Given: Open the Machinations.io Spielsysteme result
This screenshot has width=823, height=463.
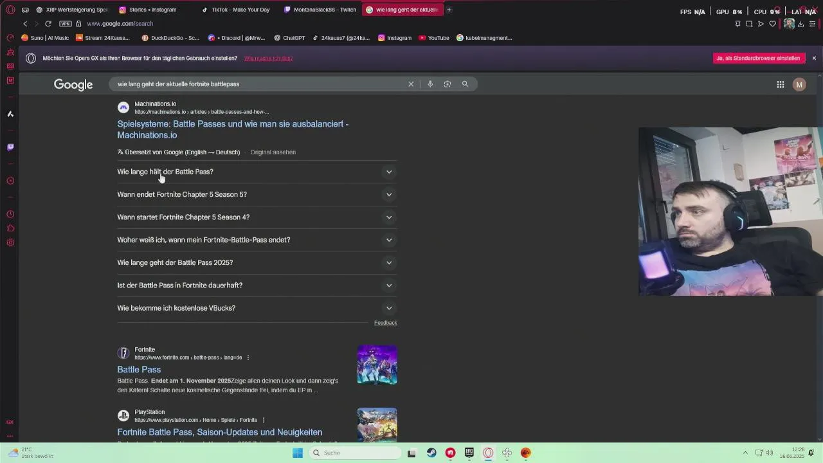Looking at the screenshot, I should (233, 129).
